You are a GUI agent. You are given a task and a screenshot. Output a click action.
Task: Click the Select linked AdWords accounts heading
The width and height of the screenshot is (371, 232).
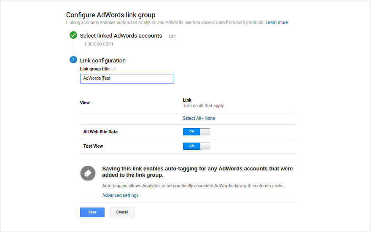coord(121,36)
